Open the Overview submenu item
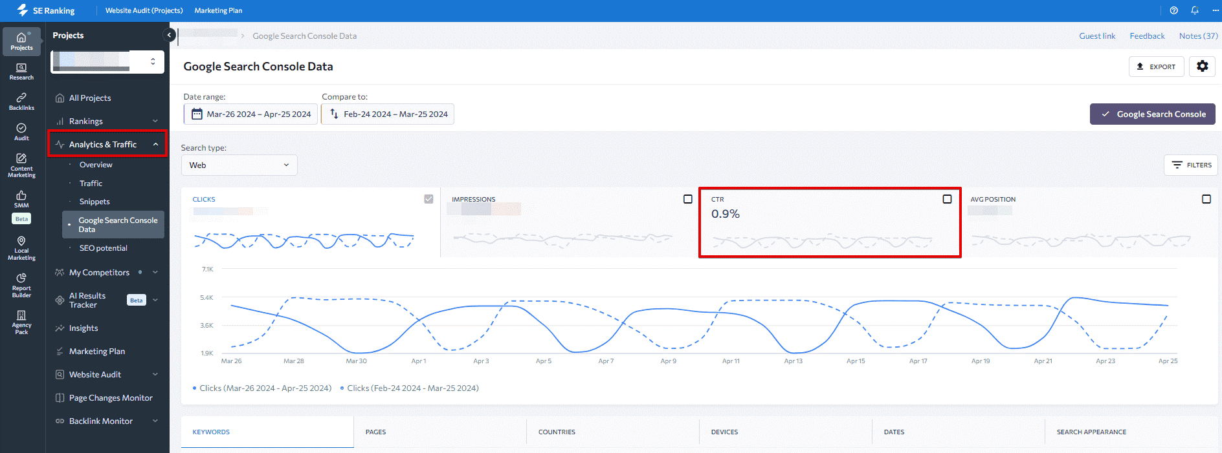The width and height of the screenshot is (1222, 453). 96,165
